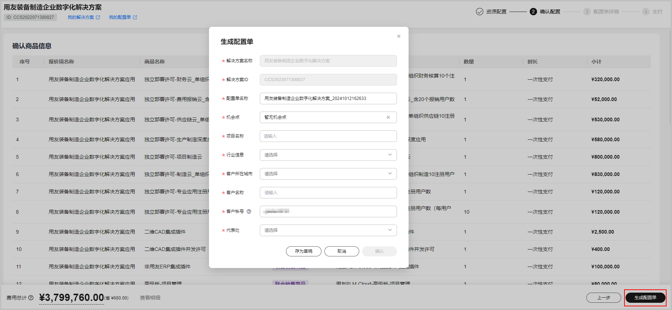Click the subtotal ¥2,500.00
Image resolution: width=672 pixels, height=310 pixels.
tap(603, 232)
